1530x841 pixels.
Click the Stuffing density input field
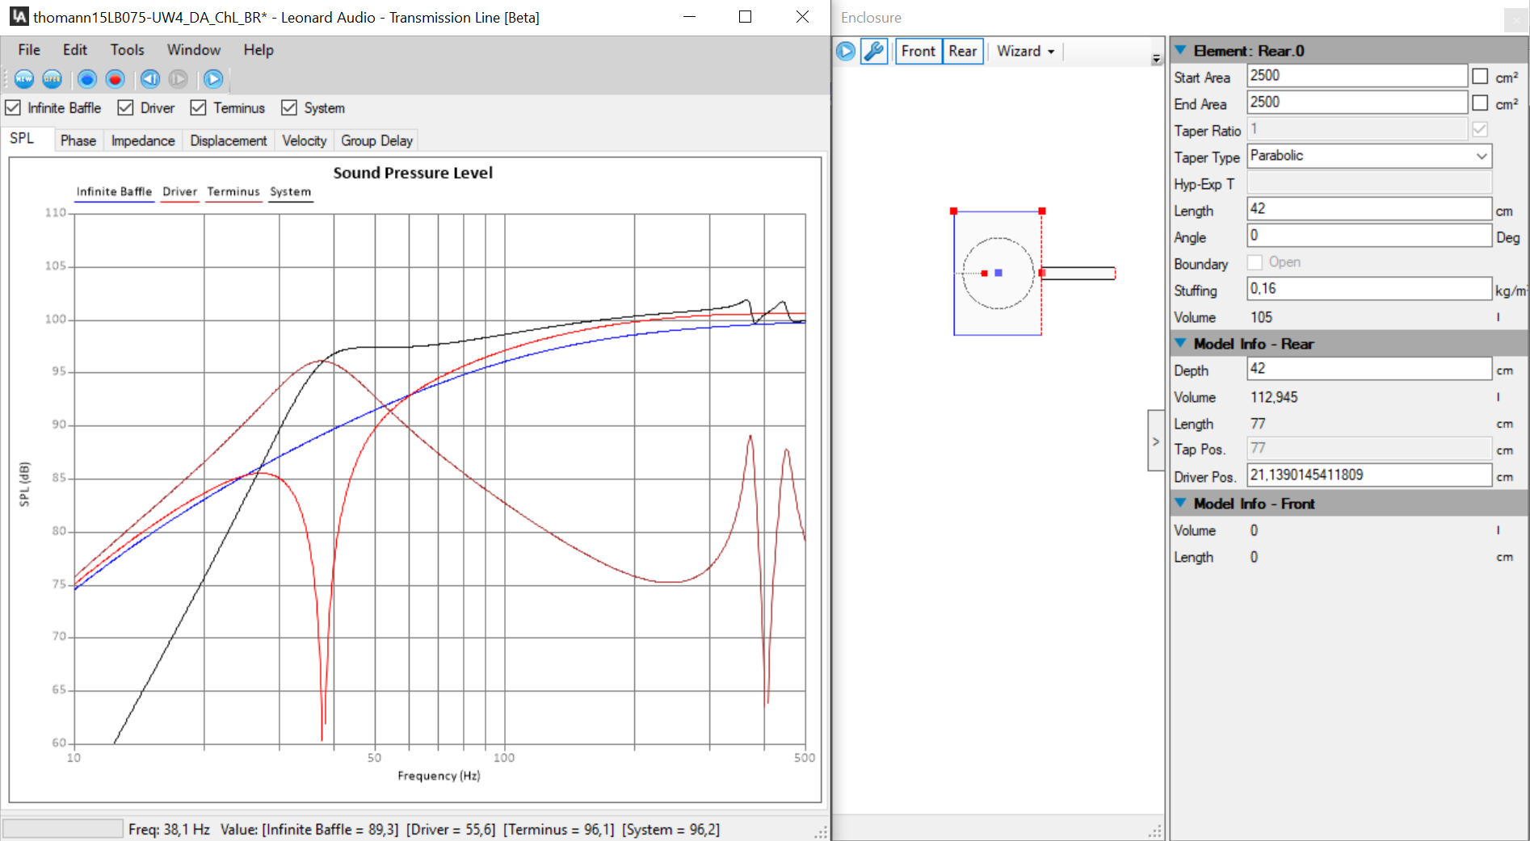(1368, 289)
